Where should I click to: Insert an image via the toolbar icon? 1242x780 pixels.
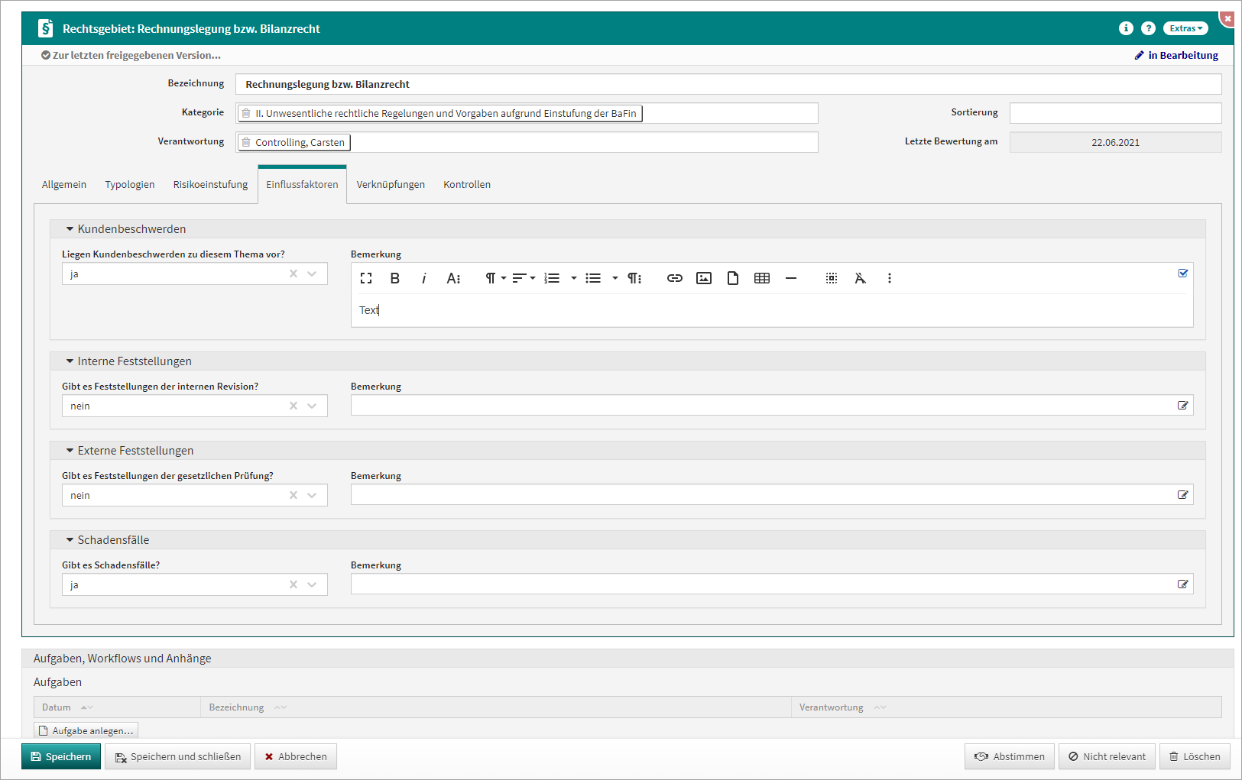point(703,278)
